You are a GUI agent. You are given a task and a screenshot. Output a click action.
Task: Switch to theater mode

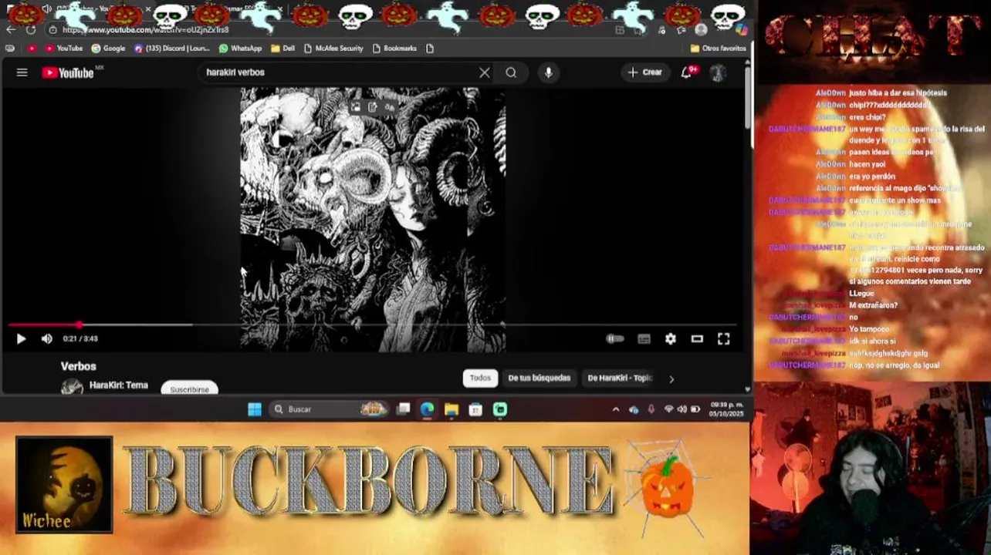(x=697, y=338)
